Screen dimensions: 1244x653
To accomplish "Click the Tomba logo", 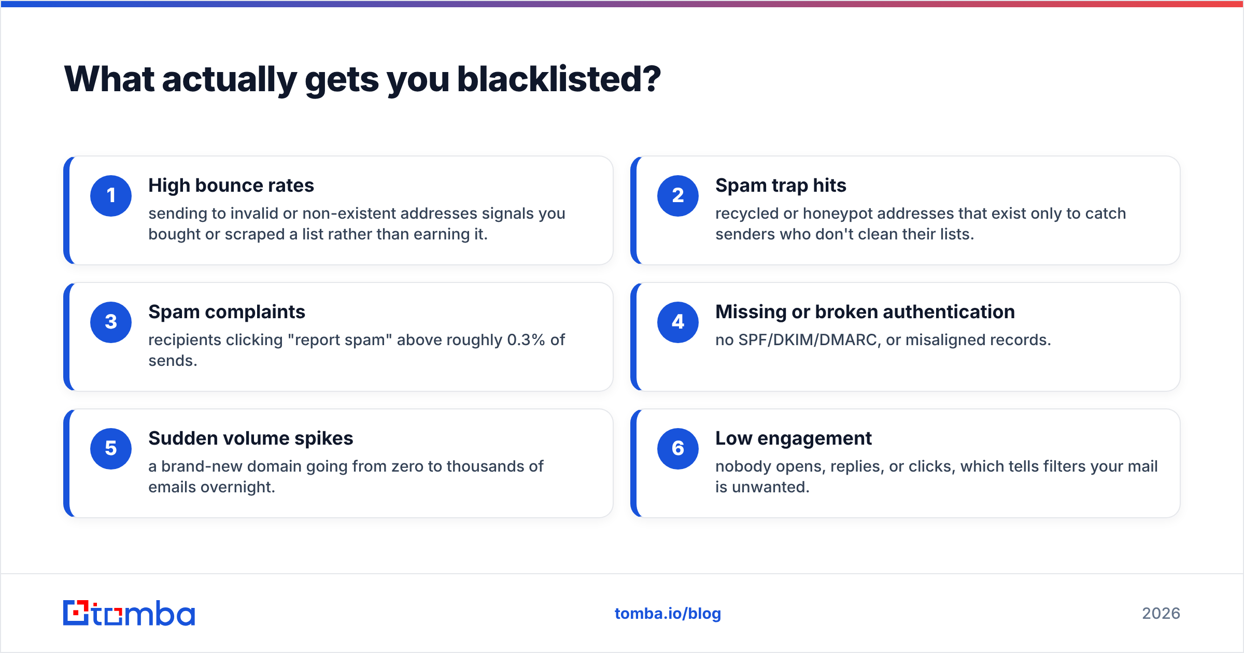I will (129, 613).
